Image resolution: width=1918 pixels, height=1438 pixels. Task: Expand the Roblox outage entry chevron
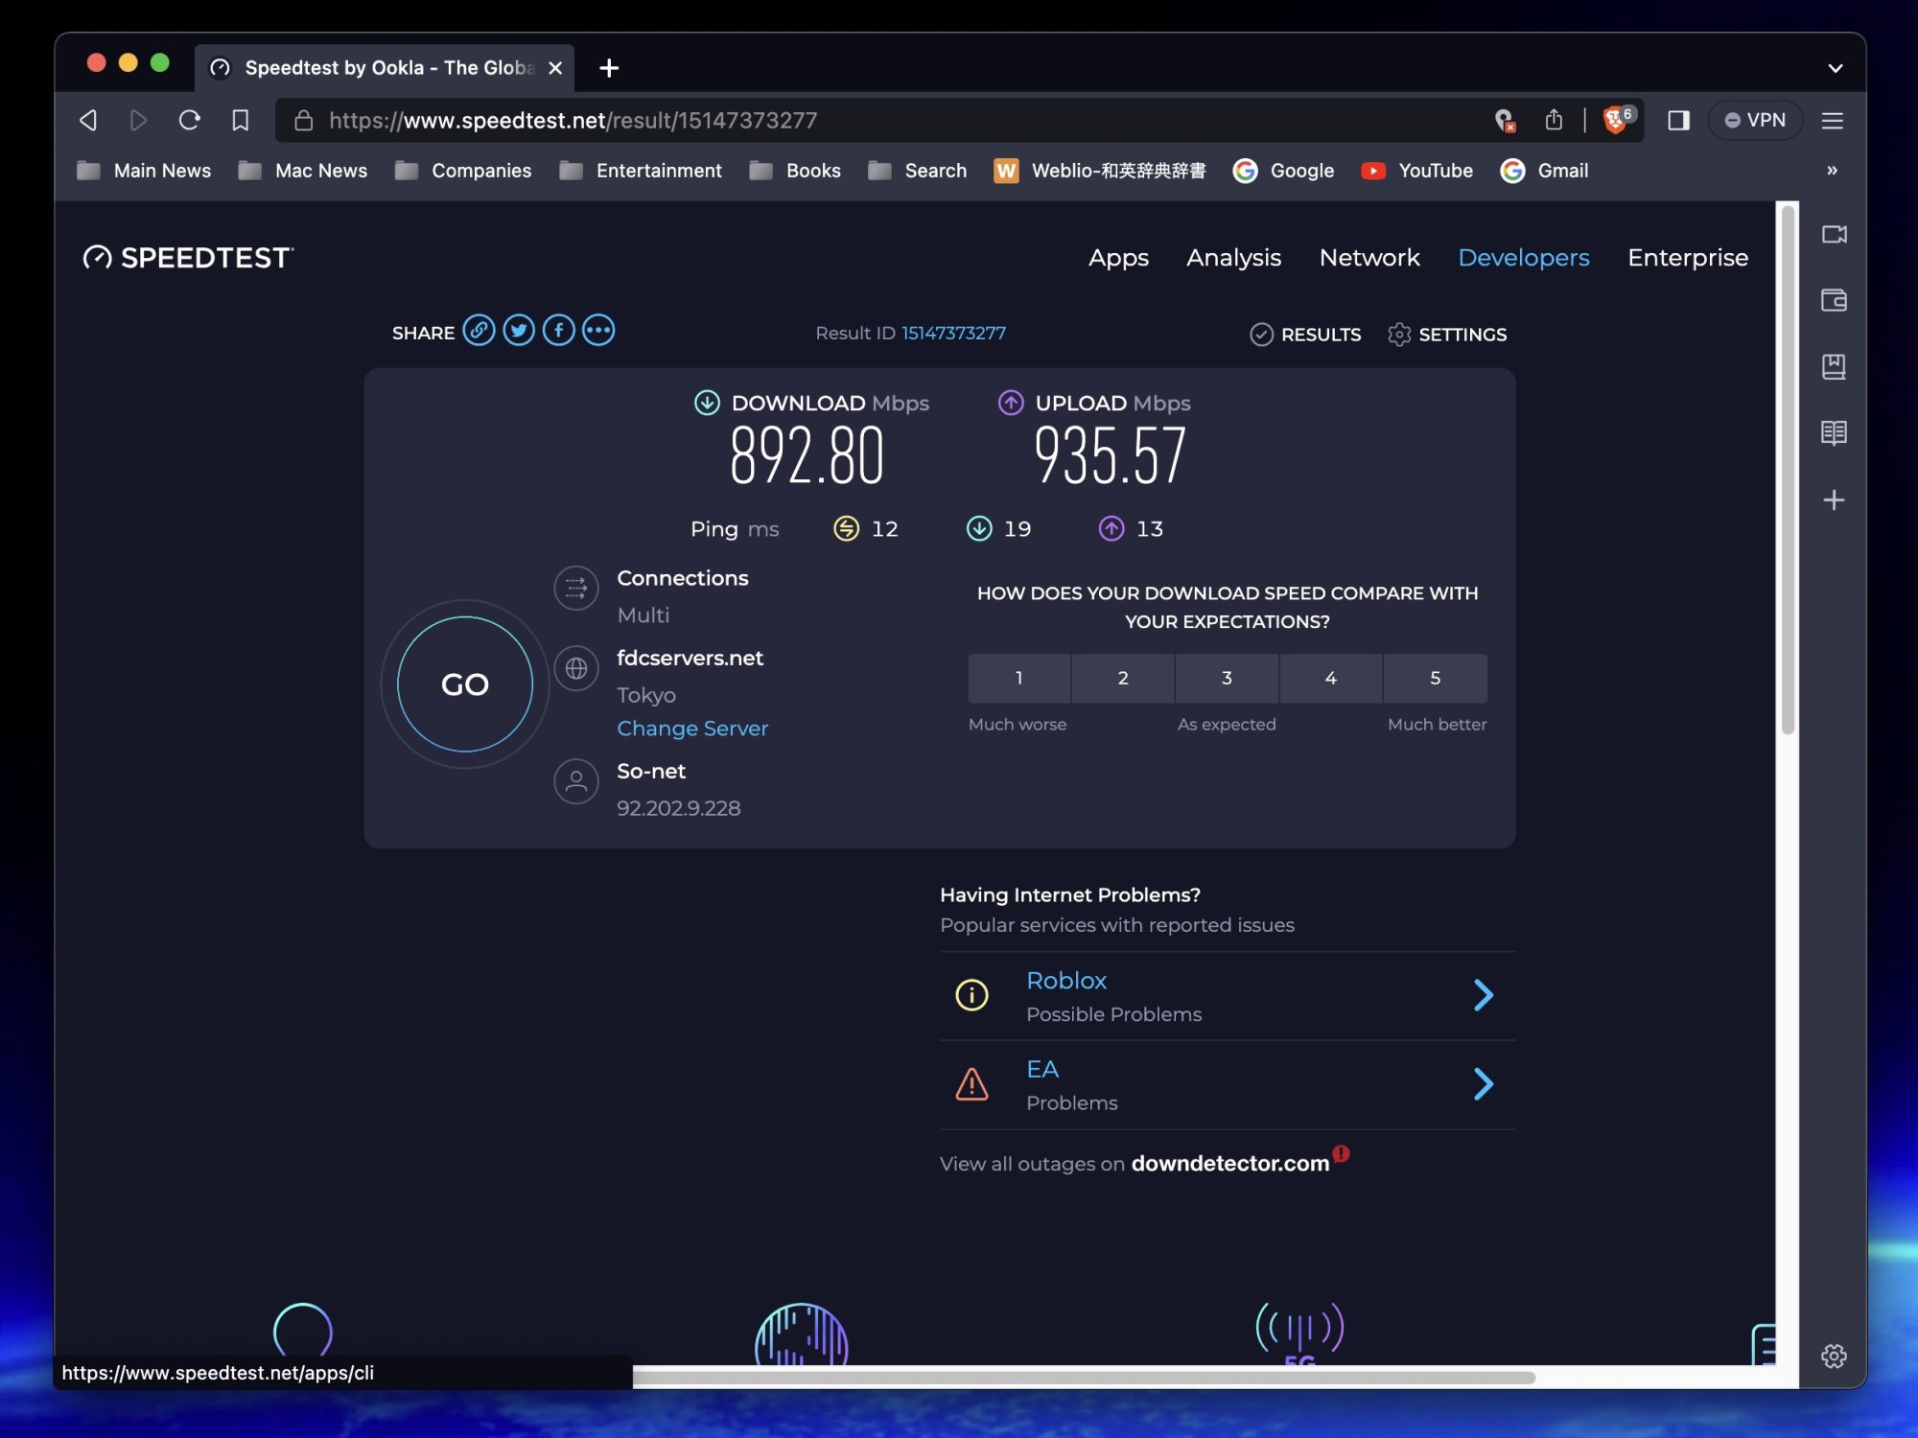[1483, 995]
